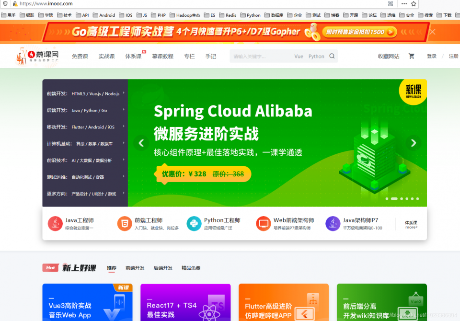This screenshot has width=460, height=321.
Task: Click the search magnifier icon
Action: pyautogui.click(x=332, y=56)
